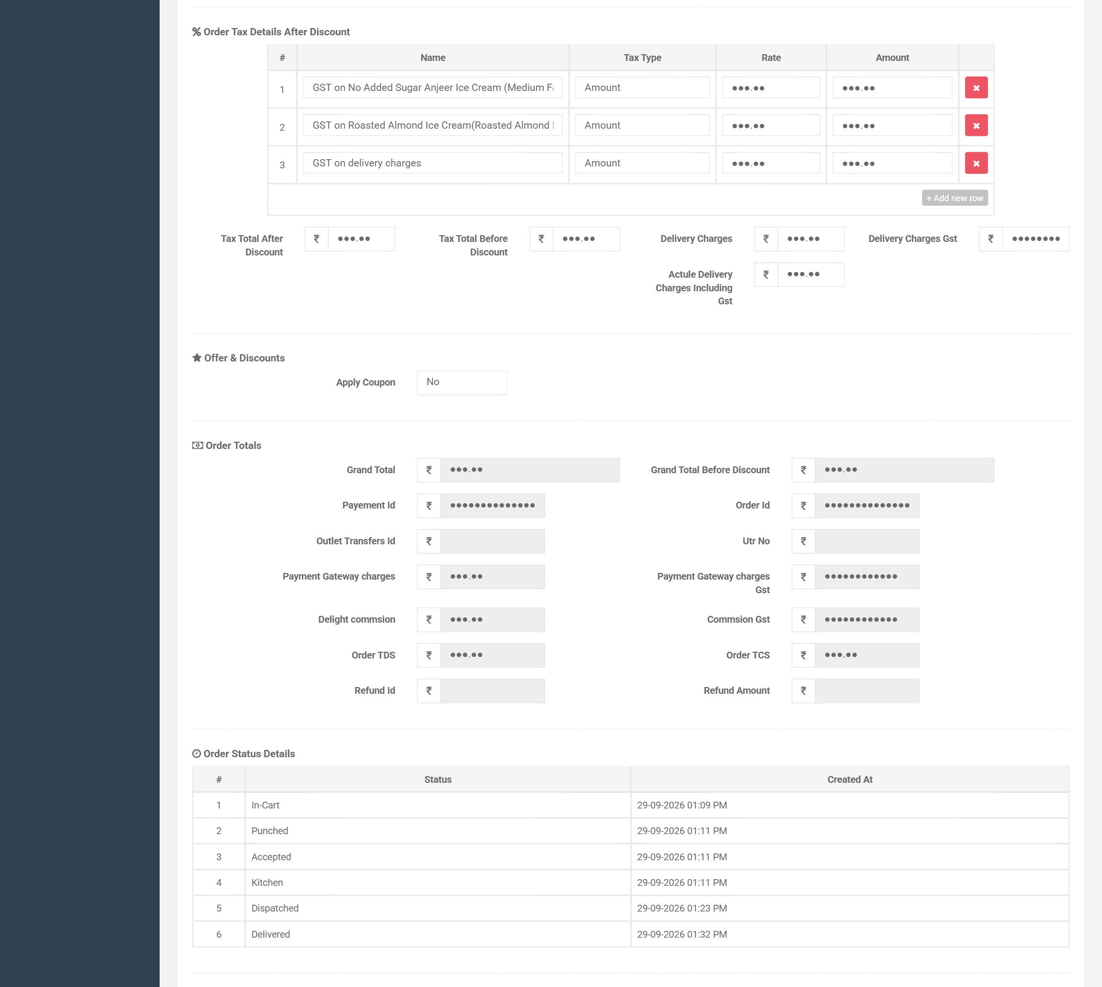This screenshot has height=987, width=1102.
Task: Open Tax Type dropdown in row 2
Action: 642,125
